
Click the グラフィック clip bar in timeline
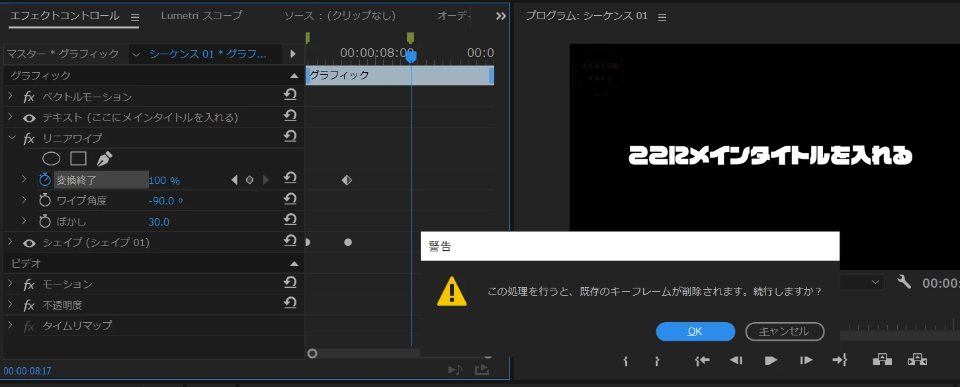[x=400, y=75]
